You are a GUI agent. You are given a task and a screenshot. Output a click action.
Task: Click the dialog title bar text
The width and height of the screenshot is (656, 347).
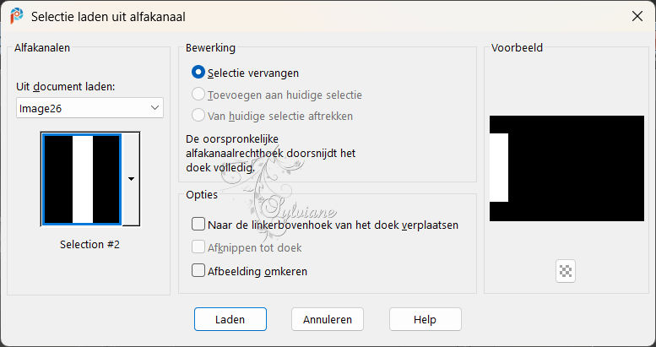tap(108, 17)
